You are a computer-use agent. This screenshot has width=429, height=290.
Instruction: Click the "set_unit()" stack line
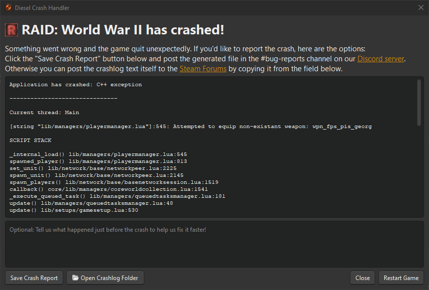[x=93, y=168]
